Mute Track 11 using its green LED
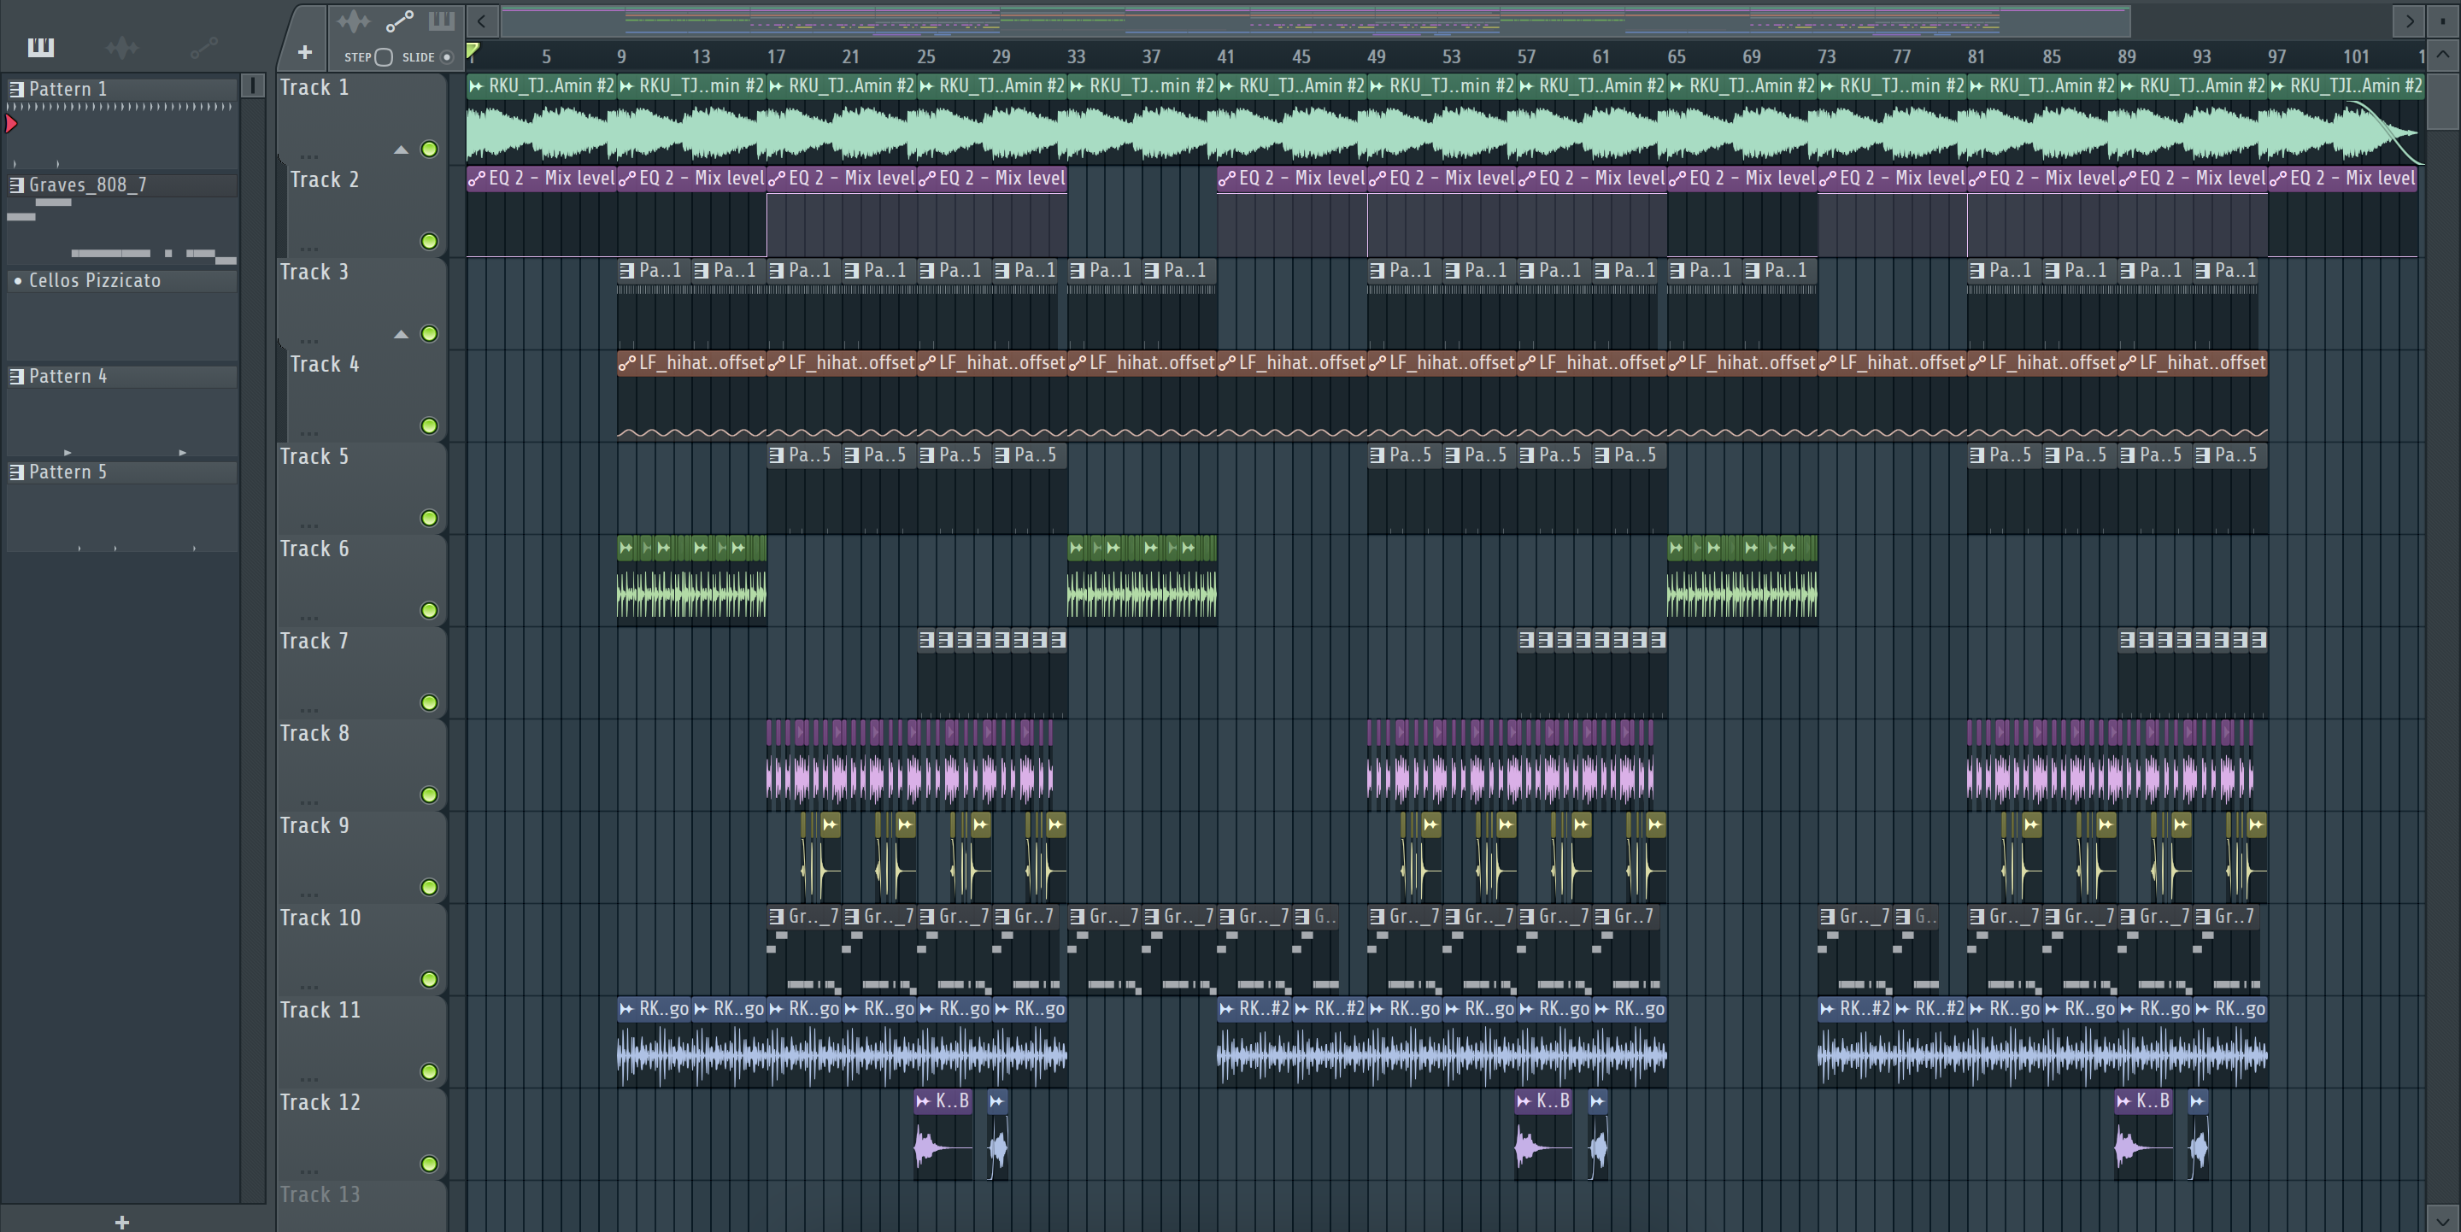The width and height of the screenshot is (2461, 1232). [x=430, y=1071]
